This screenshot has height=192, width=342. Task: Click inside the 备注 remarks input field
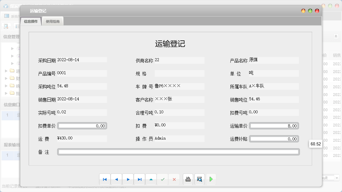tap(178, 152)
